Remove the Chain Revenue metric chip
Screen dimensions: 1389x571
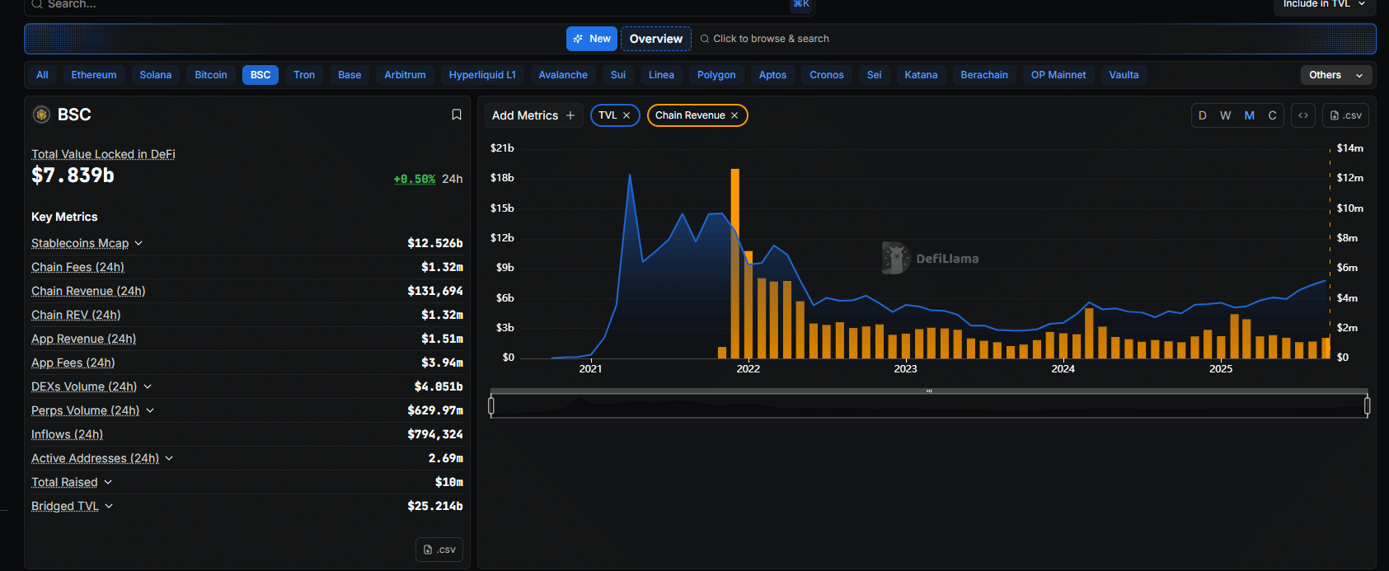[x=734, y=115]
